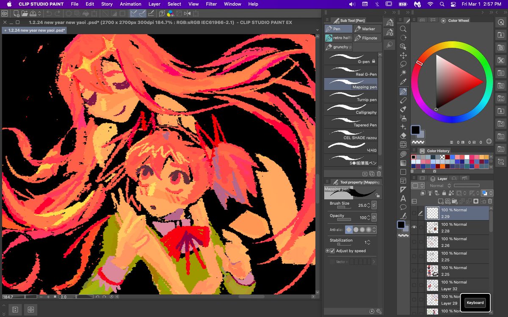The width and height of the screenshot is (508, 317).
Task: Open the Layer menu
Action: [x=155, y=4]
